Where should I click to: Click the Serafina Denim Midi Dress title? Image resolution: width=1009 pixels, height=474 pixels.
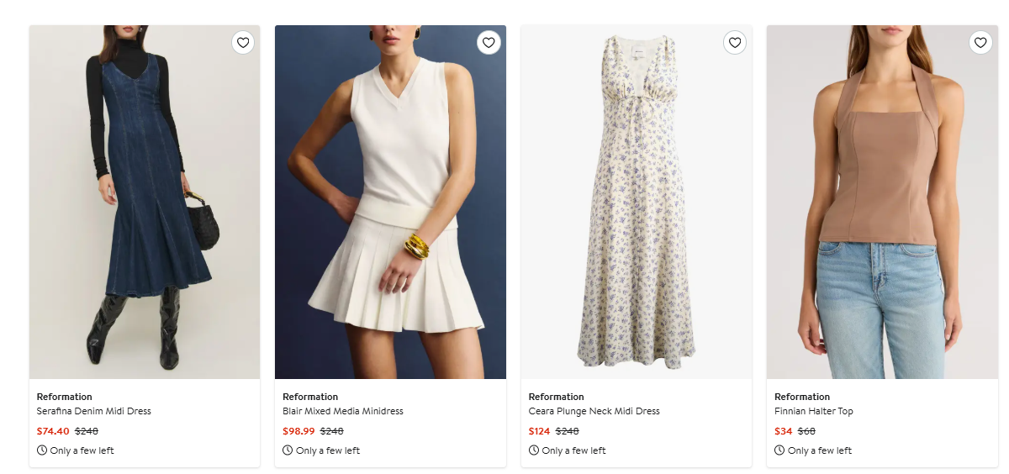click(x=93, y=412)
